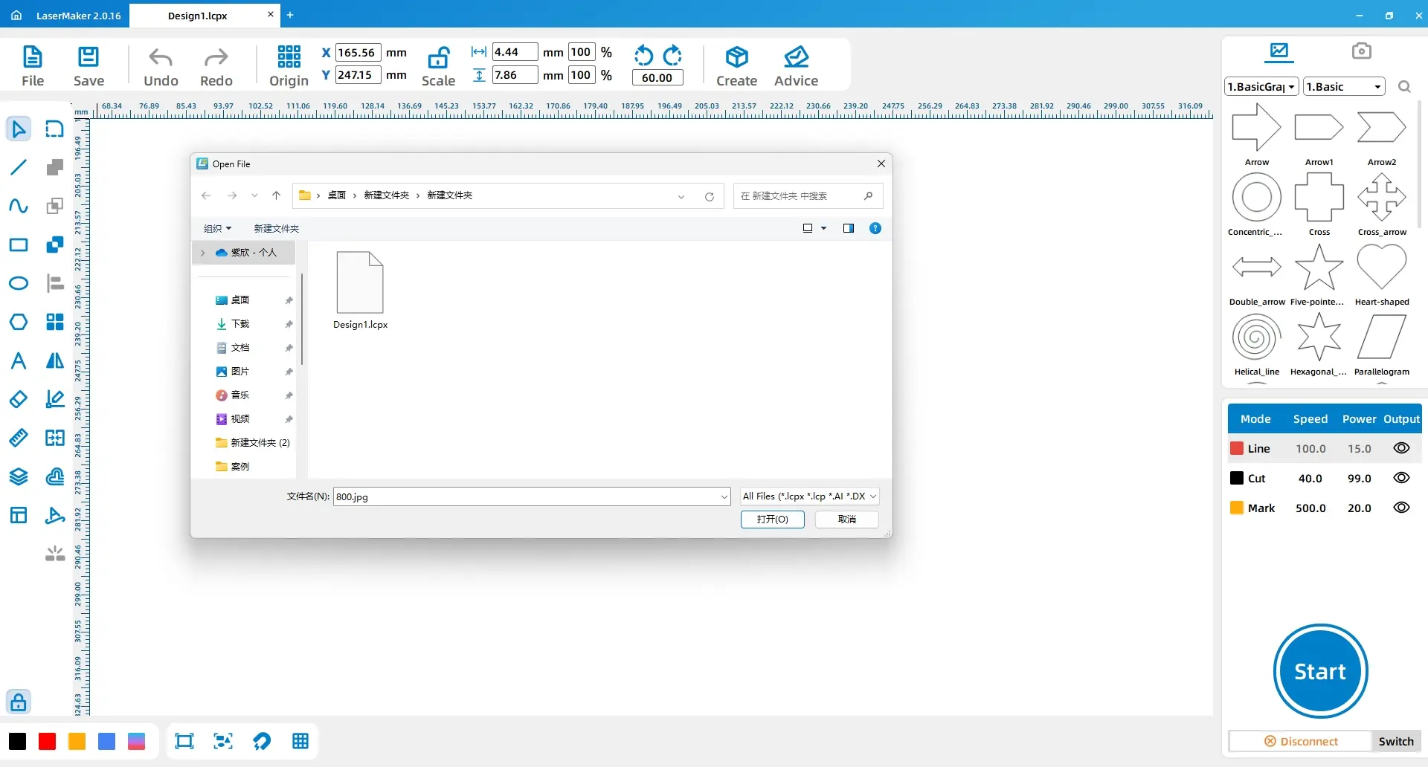Open the Advice icon
Screen dimensions: 1428x767
pos(796,56)
